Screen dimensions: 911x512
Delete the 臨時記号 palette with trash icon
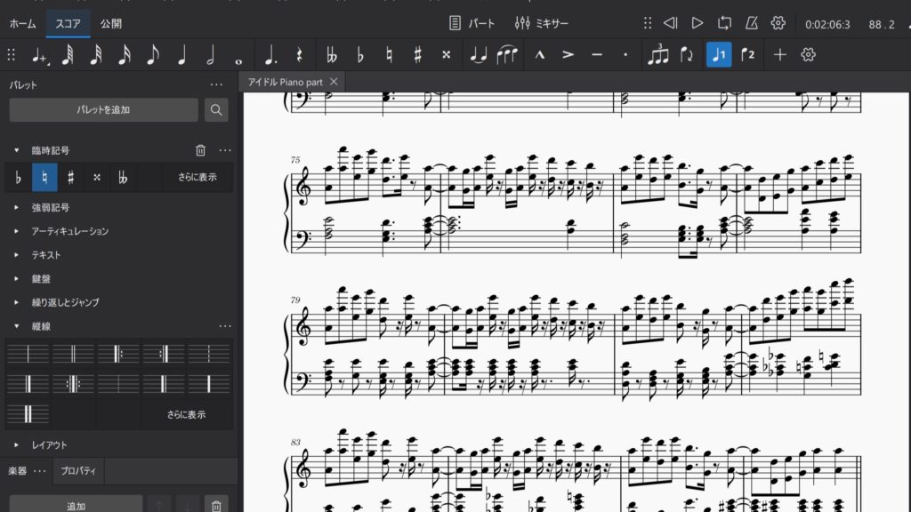pos(200,150)
